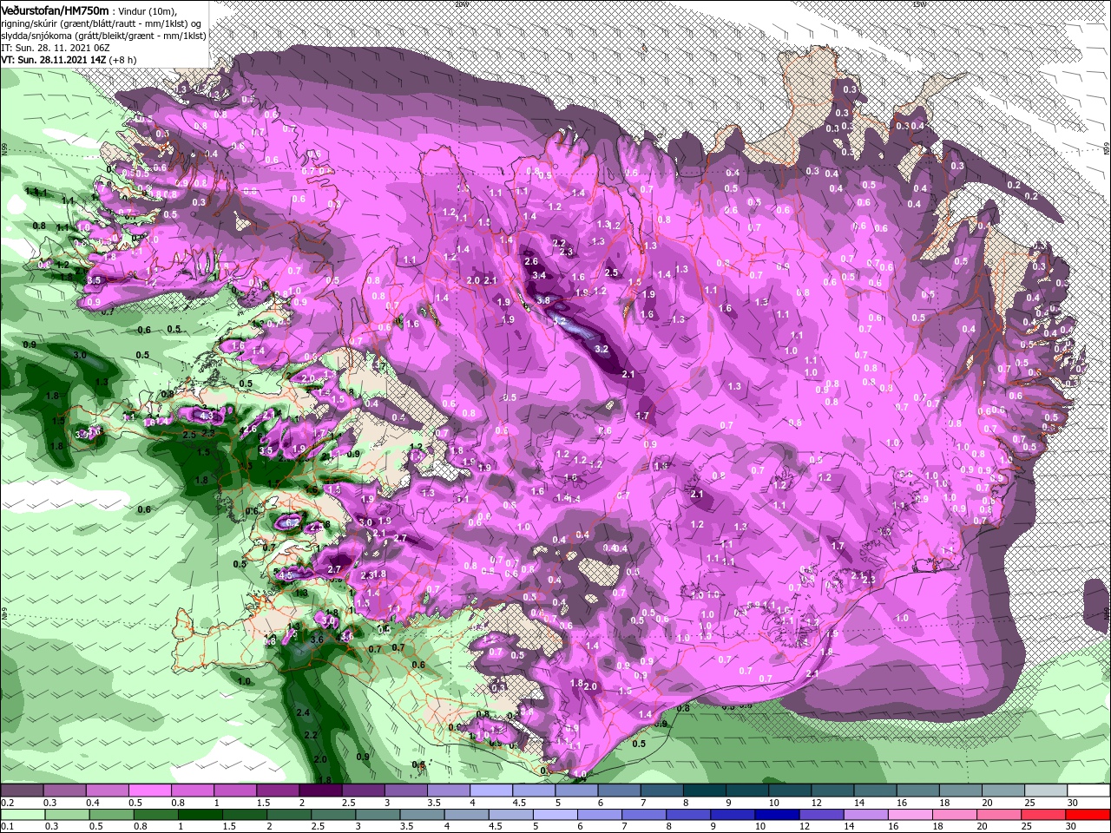The width and height of the screenshot is (1111, 833).
Task: Select the light lavender 4 snow legend swatch
Action: click(490, 790)
